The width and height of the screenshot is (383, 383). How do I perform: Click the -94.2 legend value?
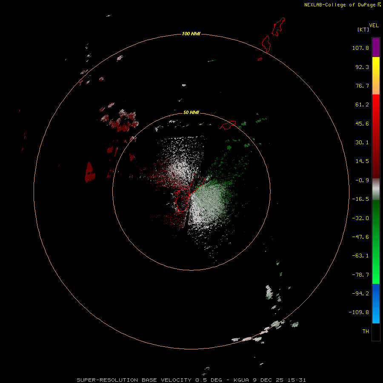pyautogui.click(x=360, y=293)
